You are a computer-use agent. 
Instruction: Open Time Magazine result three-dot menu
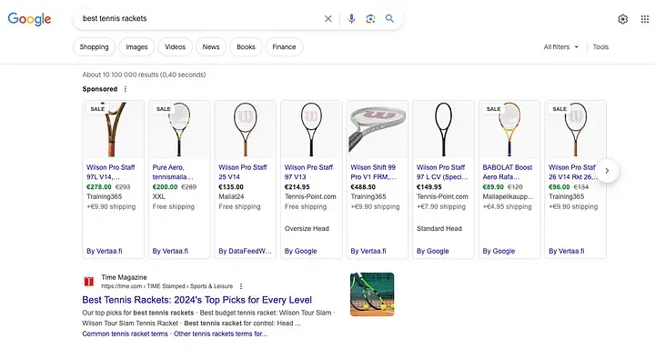coord(241,286)
